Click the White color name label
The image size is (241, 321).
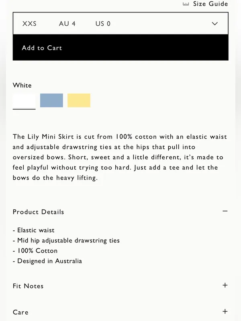point(22,85)
